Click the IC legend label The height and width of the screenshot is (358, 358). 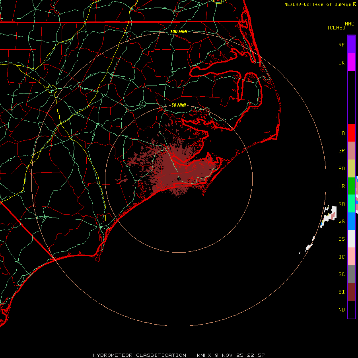341,257
